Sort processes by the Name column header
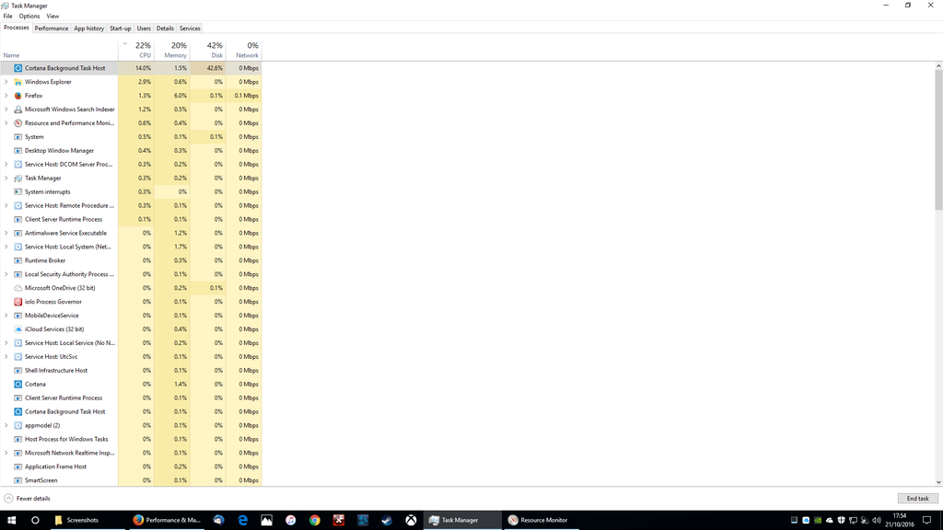The image size is (943, 530). click(59, 50)
